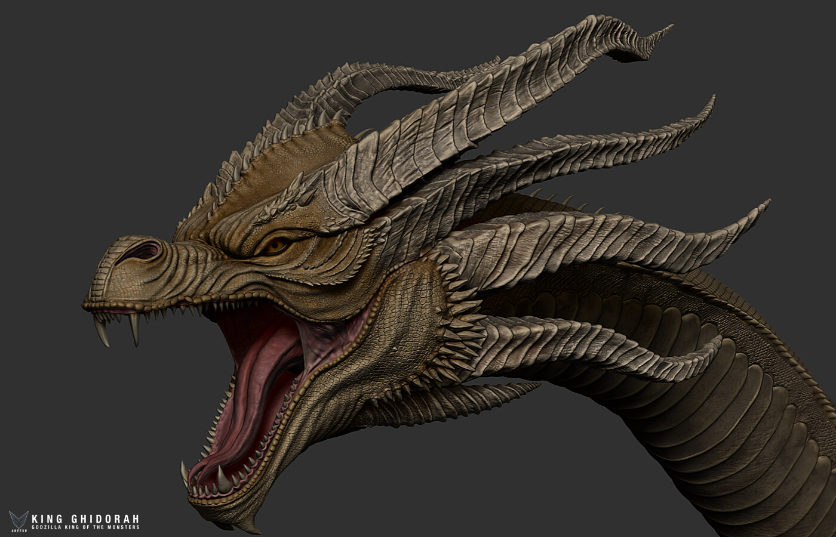
Task: Click the dragon's nostril opening
Action: pos(143,251)
